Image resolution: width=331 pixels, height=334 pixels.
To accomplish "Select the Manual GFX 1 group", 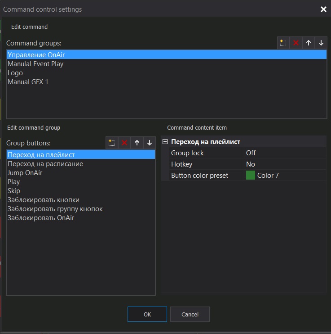I will click(167, 82).
